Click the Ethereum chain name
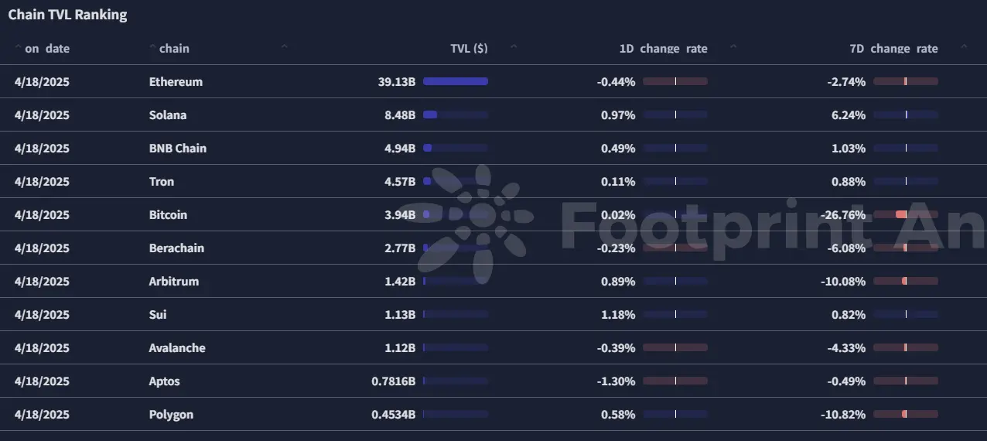Screen dimensions: 987x441 176,82
